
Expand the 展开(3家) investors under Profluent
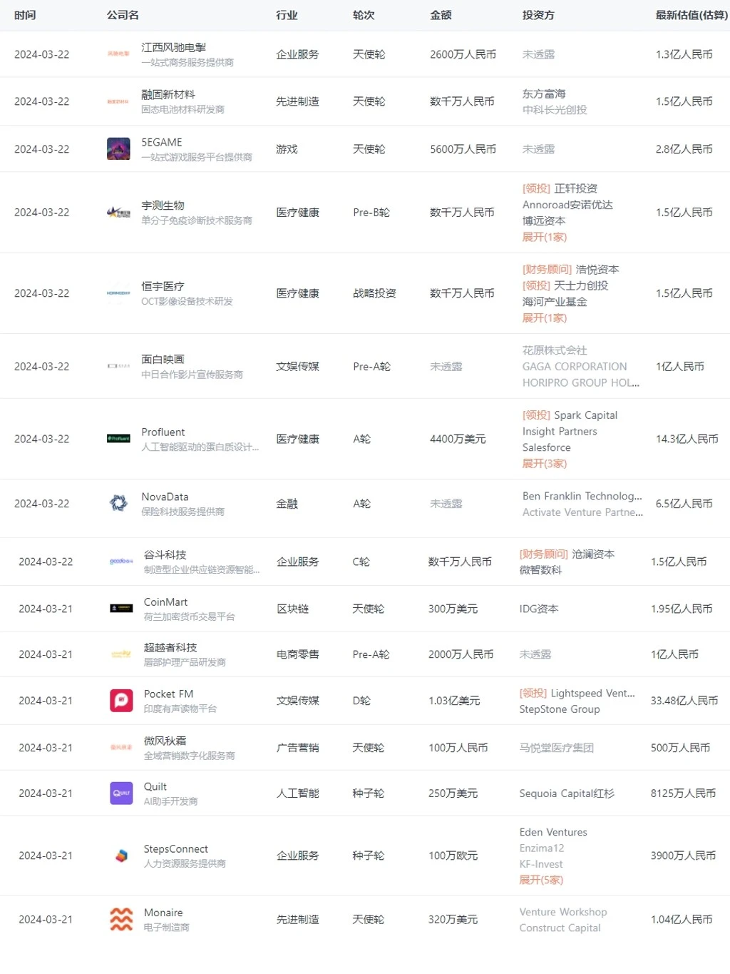click(544, 464)
